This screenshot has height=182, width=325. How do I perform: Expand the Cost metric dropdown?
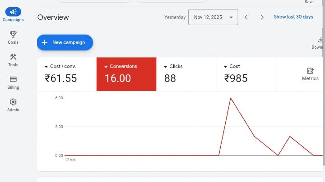point(226,67)
